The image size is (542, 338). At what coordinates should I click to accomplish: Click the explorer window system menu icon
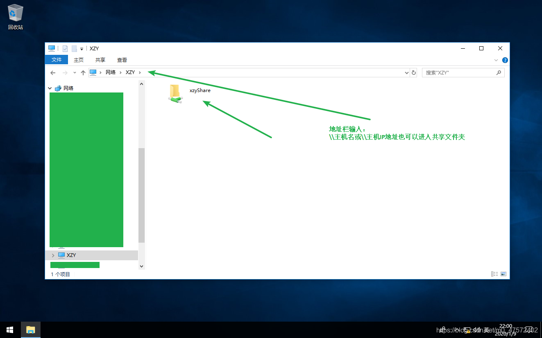pyautogui.click(x=52, y=48)
